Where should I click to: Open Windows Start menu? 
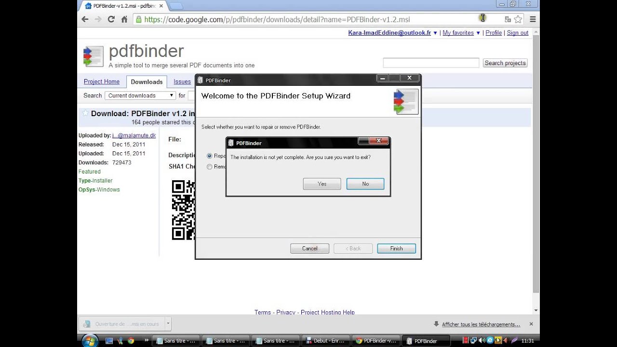(x=90, y=340)
